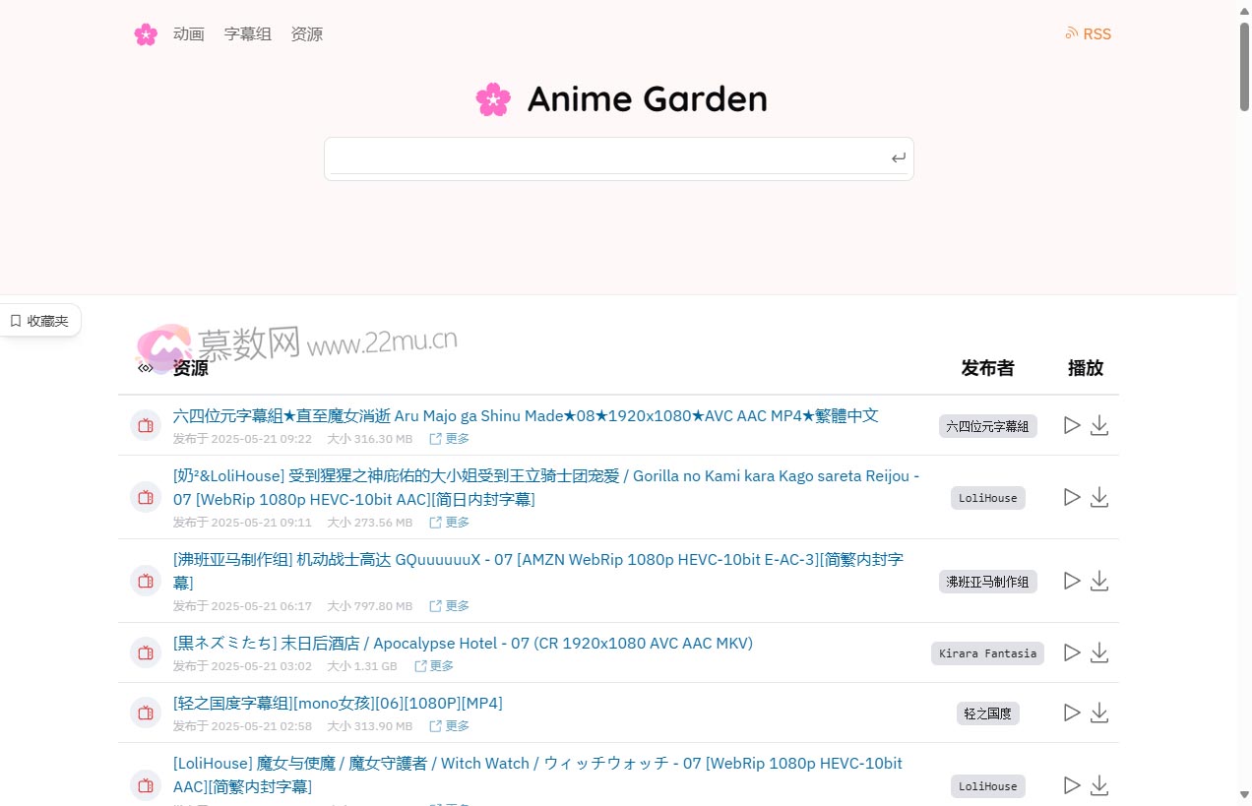
Task: Click the Anime Garden cherry blossom logo
Action: (493, 98)
